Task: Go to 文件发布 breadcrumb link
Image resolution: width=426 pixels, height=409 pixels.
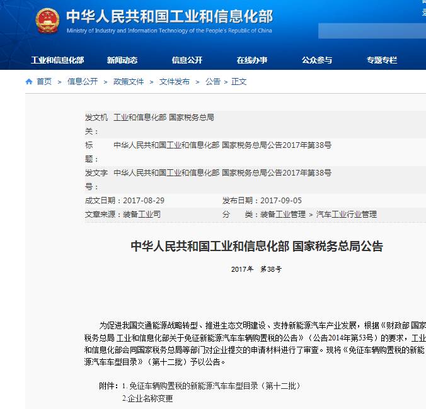Action: coord(175,82)
